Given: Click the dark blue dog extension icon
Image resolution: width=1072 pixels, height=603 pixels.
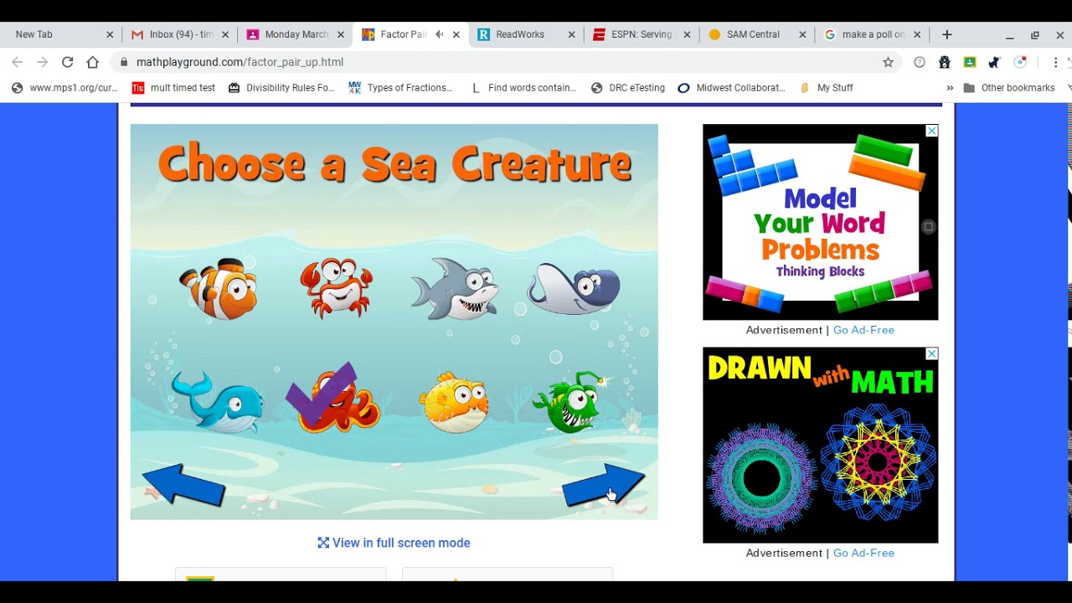Looking at the screenshot, I should (x=994, y=62).
